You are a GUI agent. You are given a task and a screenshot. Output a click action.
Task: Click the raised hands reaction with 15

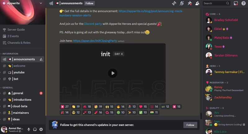click(109, 107)
